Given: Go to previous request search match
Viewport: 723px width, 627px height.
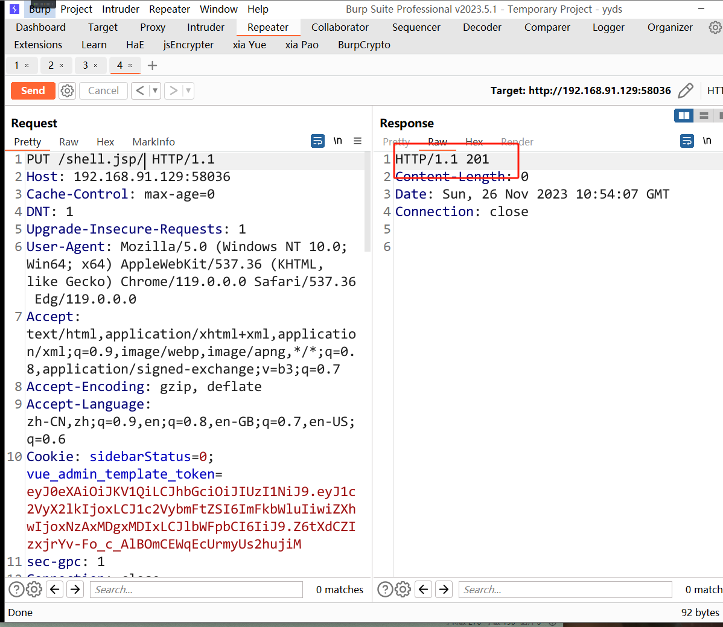Looking at the screenshot, I should tap(54, 590).
